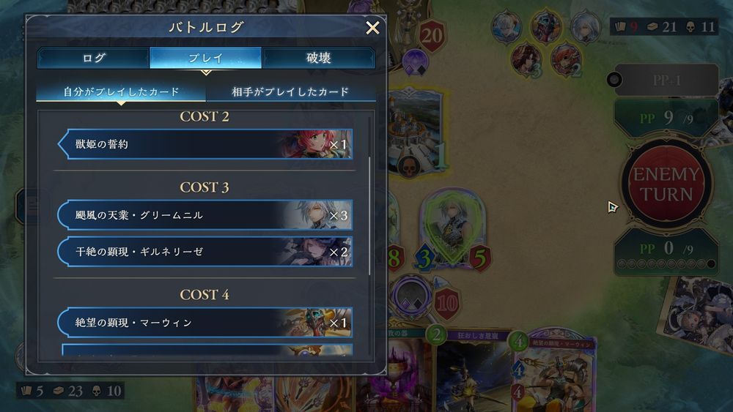Select the shielded follower with 3/5 stats
733x412 pixels.
click(452, 231)
